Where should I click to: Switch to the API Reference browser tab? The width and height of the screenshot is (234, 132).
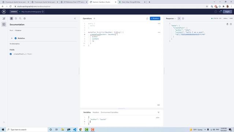click(74, 2)
